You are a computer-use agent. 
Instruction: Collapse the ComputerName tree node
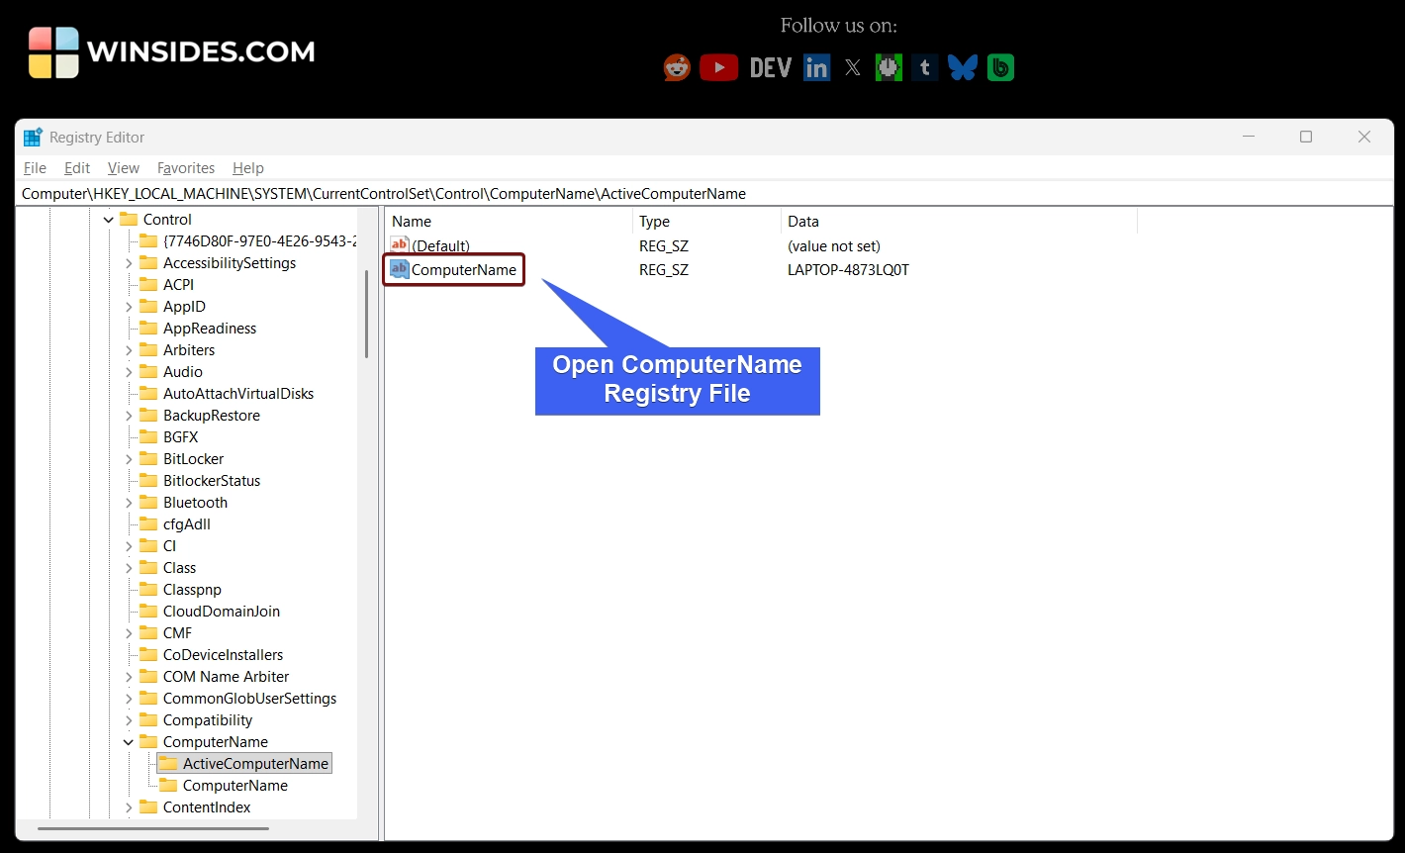(129, 741)
